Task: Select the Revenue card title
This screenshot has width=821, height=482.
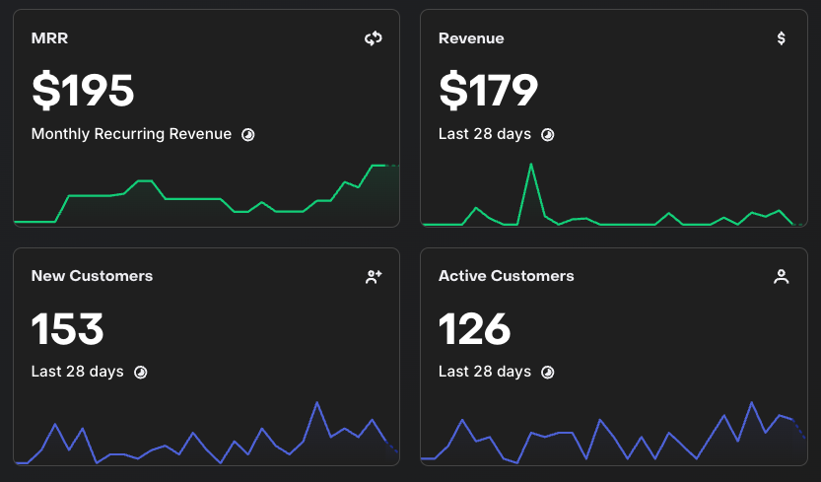Action: pos(471,38)
